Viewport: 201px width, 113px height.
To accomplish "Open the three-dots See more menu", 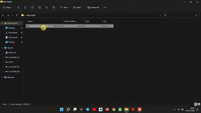I will (x=105, y=8).
